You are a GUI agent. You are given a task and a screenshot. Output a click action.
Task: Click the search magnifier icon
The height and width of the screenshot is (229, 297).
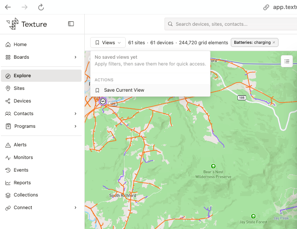click(x=170, y=24)
